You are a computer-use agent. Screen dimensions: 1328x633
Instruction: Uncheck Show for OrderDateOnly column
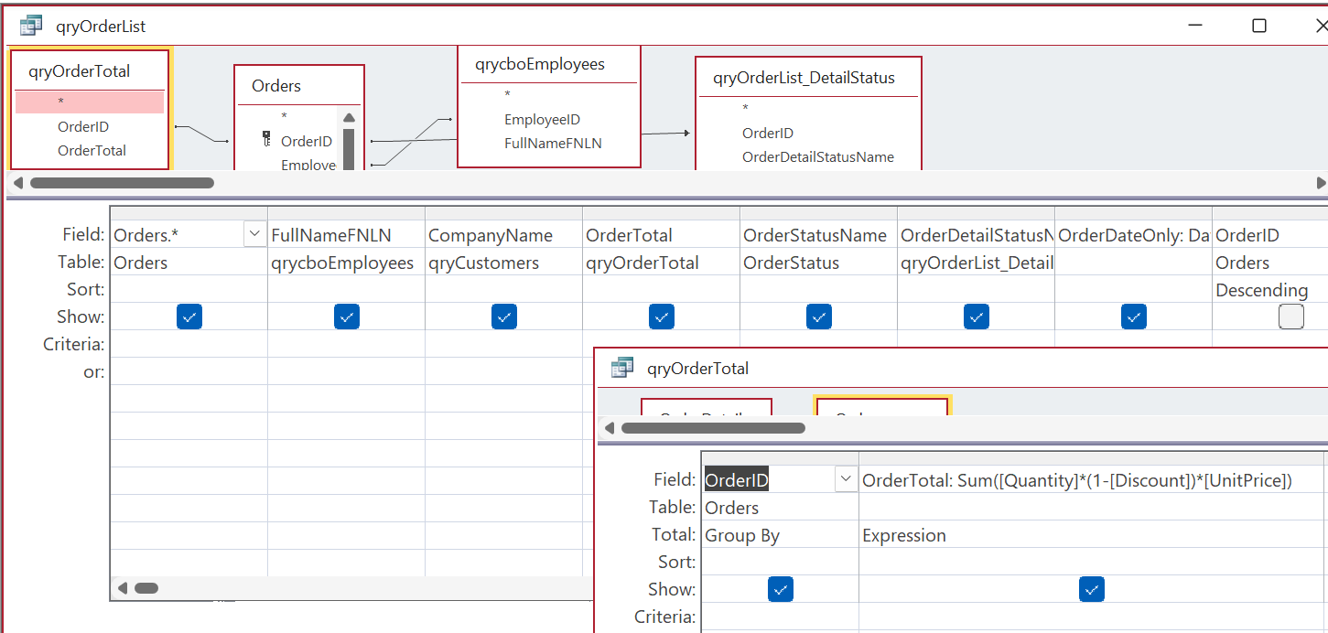point(1134,316)
